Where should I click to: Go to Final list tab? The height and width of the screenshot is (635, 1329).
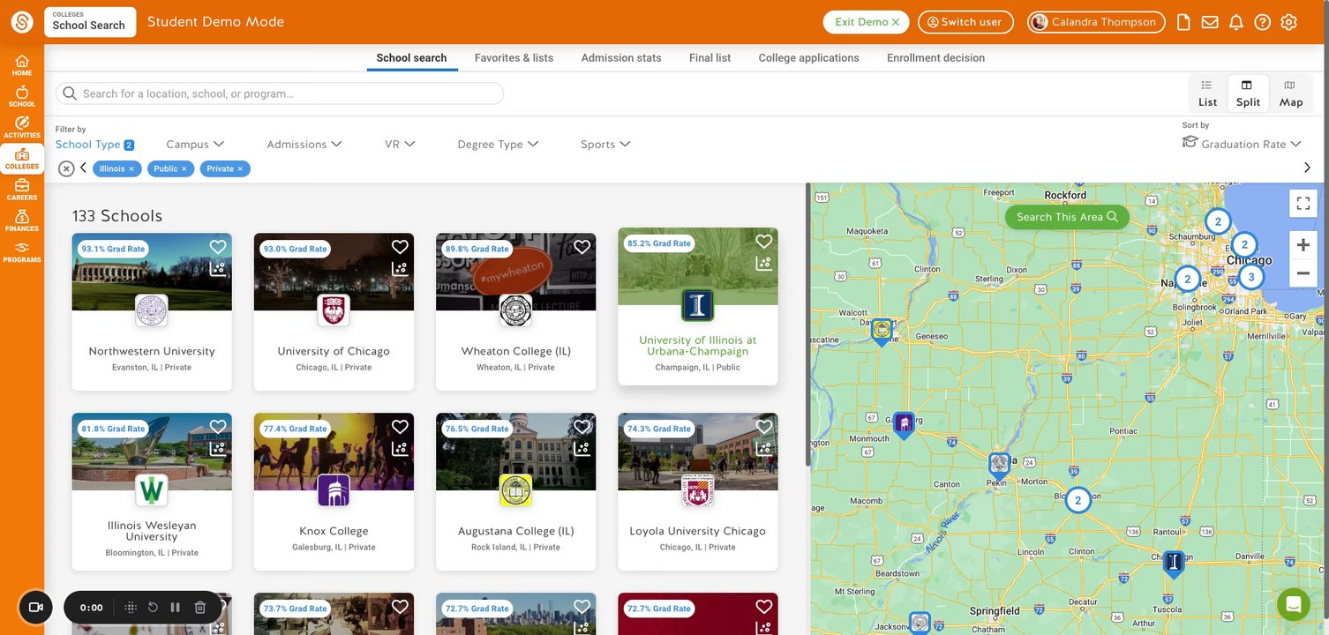point(710,58)
